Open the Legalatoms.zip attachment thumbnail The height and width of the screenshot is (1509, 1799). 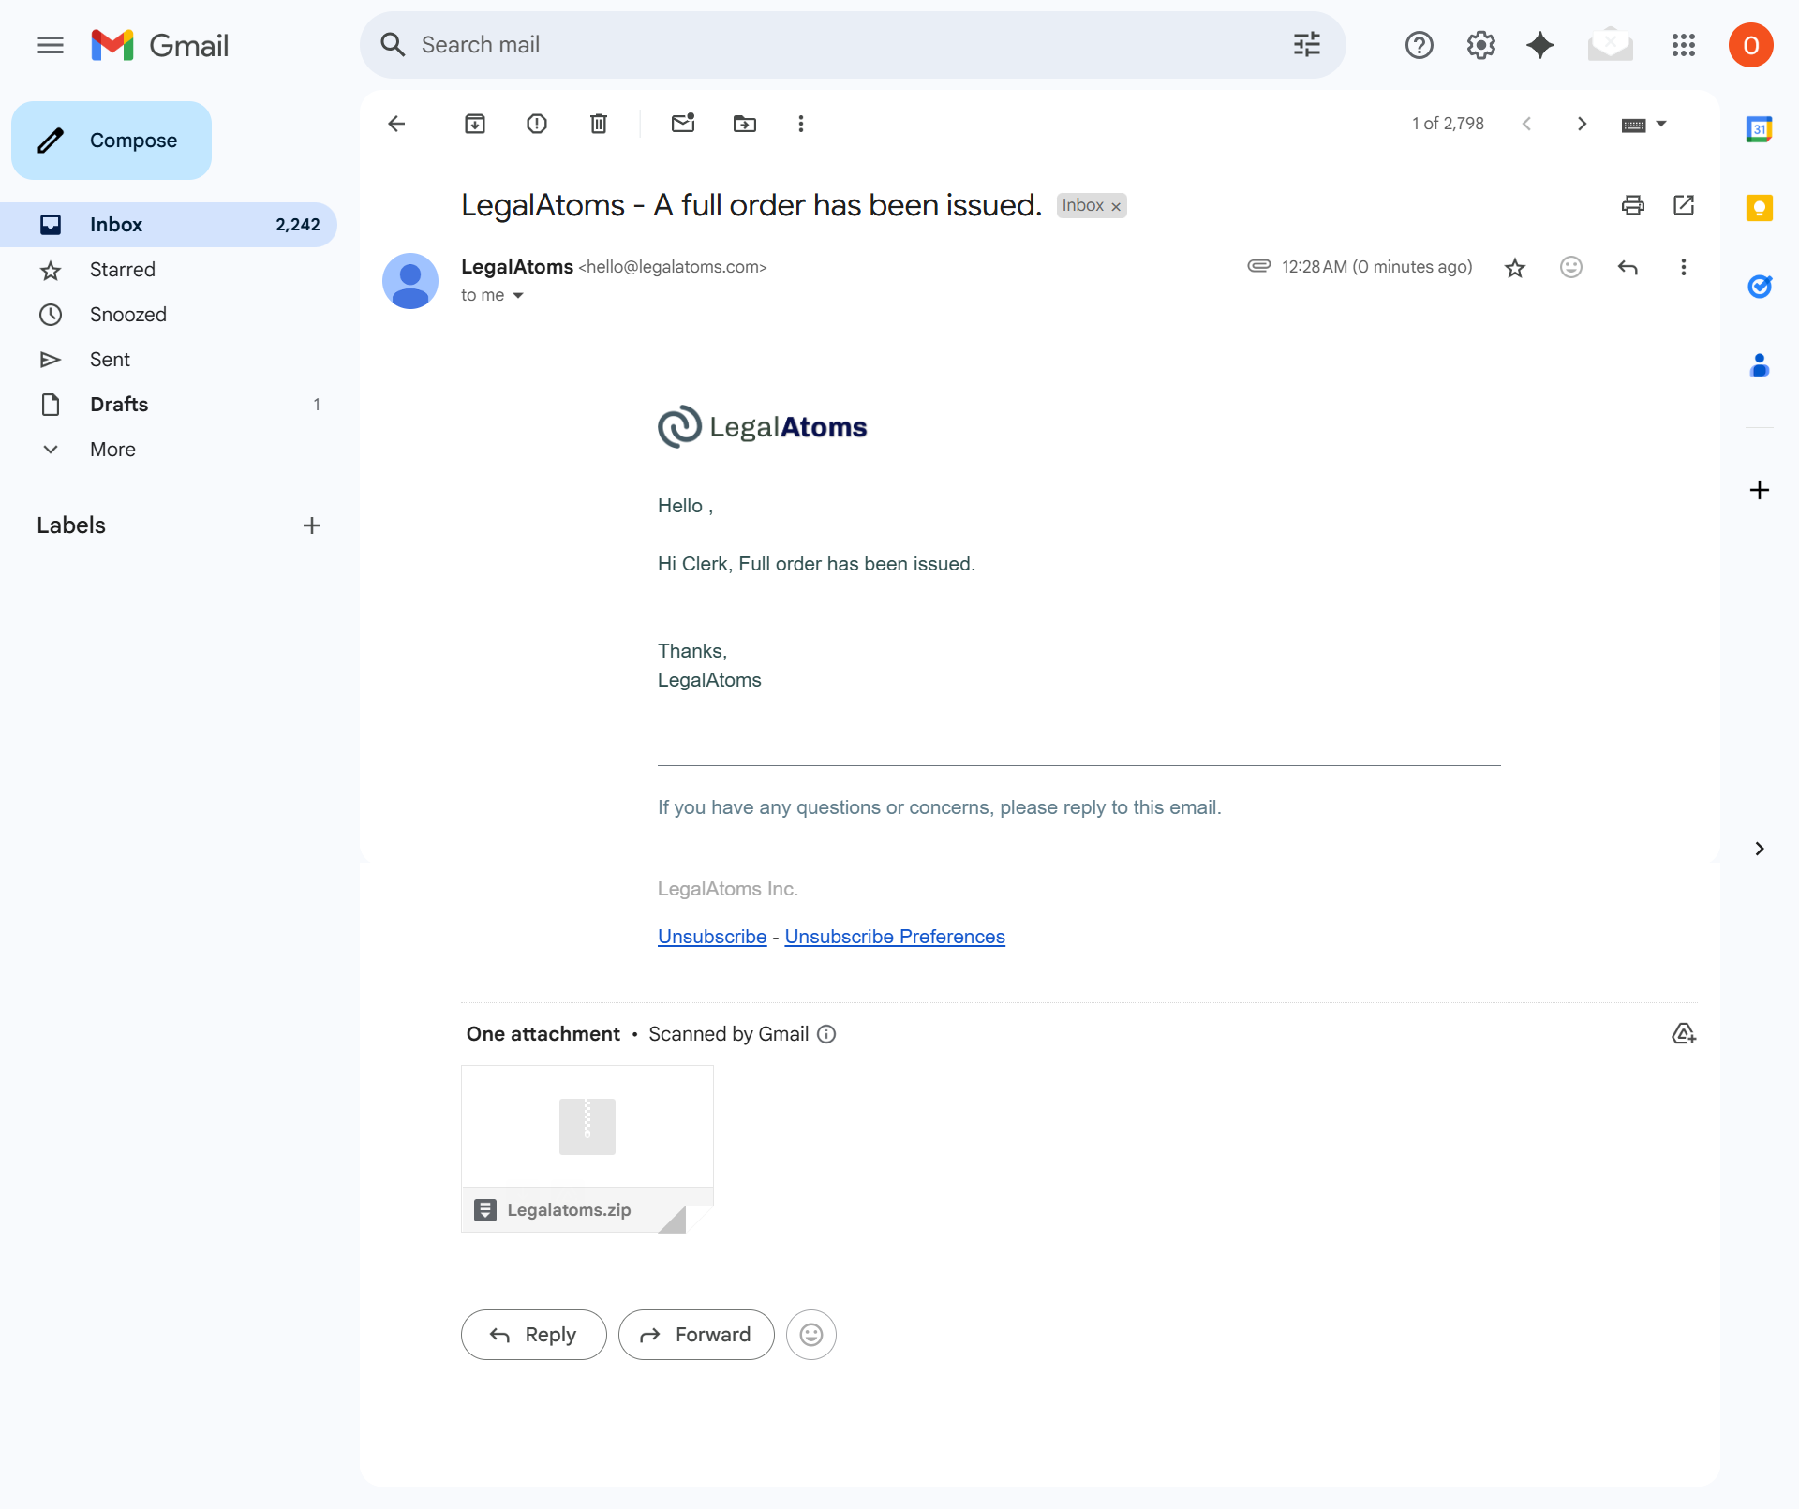pyautogui.click(x=587, y=1149)
